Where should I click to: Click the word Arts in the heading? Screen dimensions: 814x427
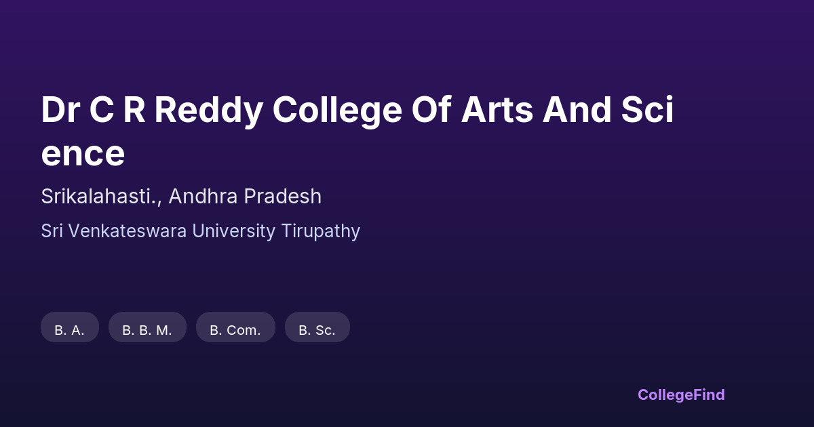point(497,110)
